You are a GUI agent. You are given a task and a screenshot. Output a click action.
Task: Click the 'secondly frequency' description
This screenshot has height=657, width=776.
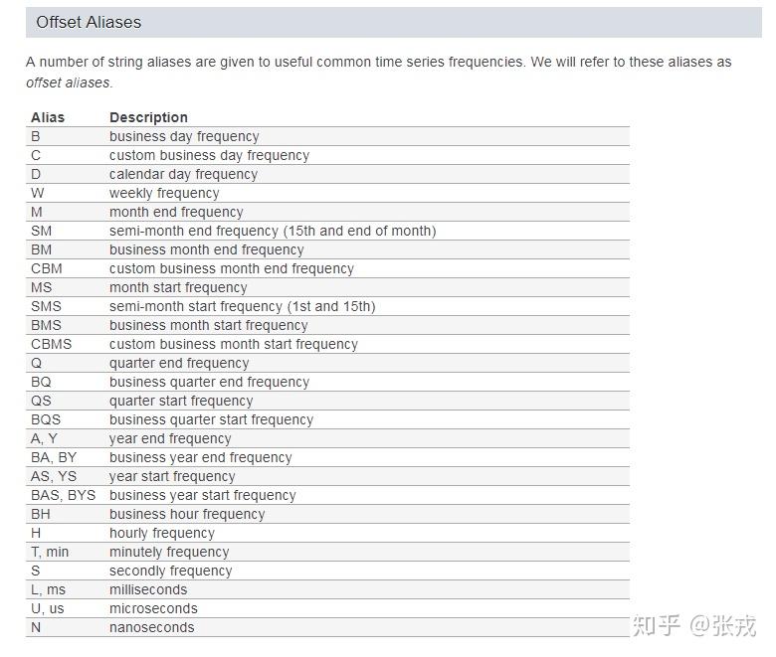(170, 571)
